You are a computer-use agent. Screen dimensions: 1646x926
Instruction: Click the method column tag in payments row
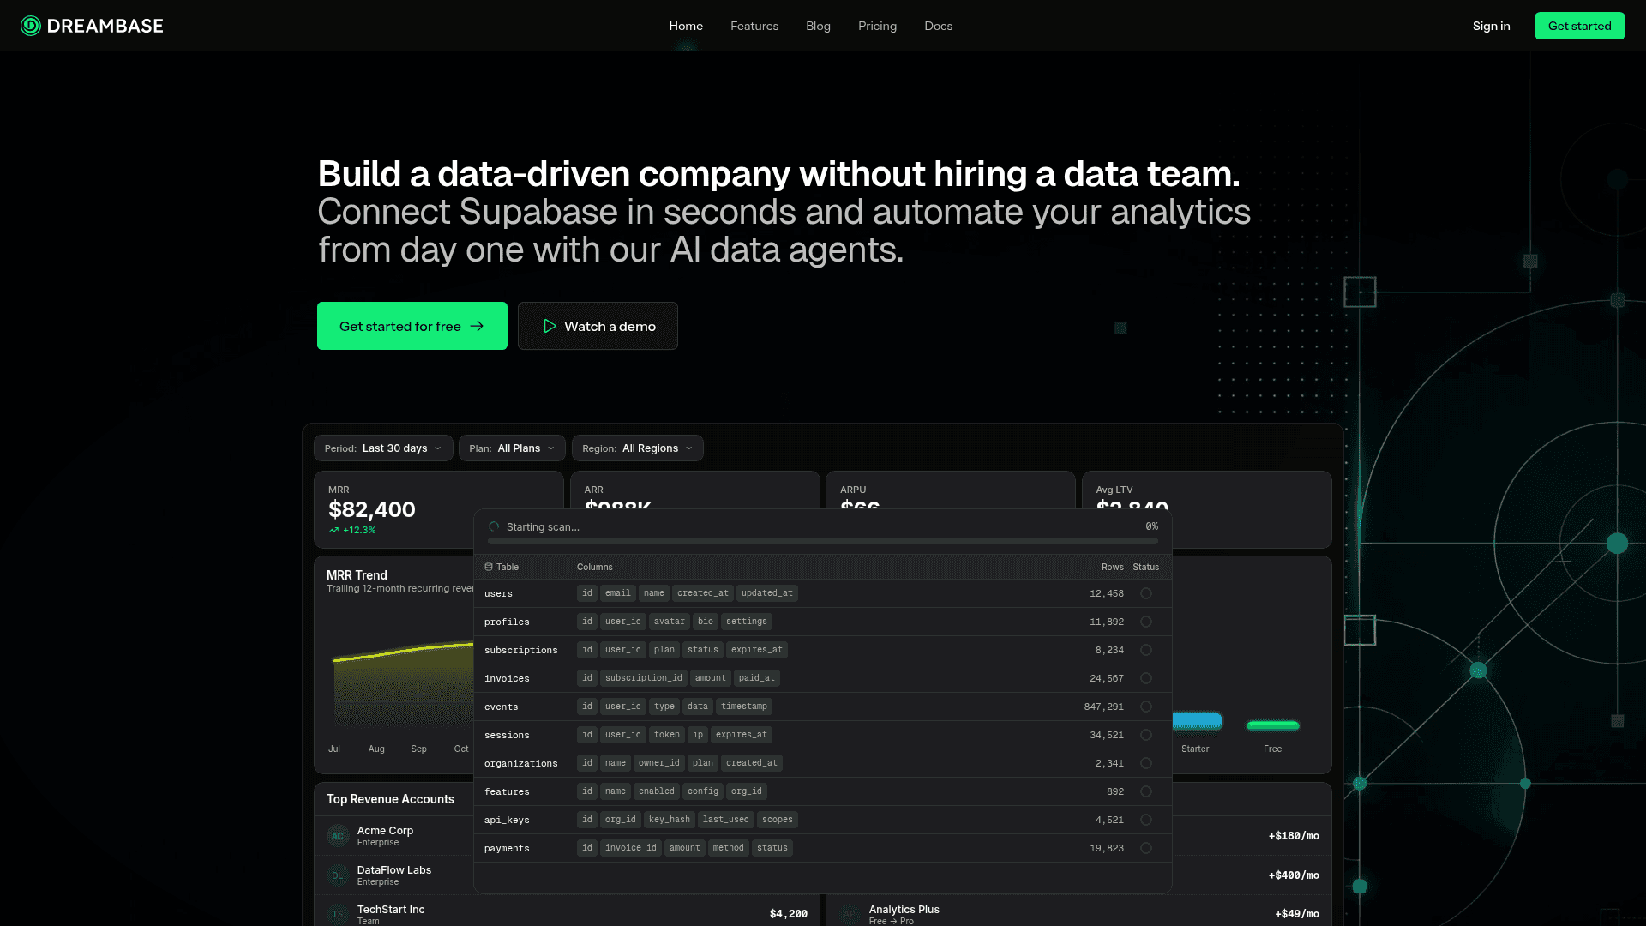728,848
